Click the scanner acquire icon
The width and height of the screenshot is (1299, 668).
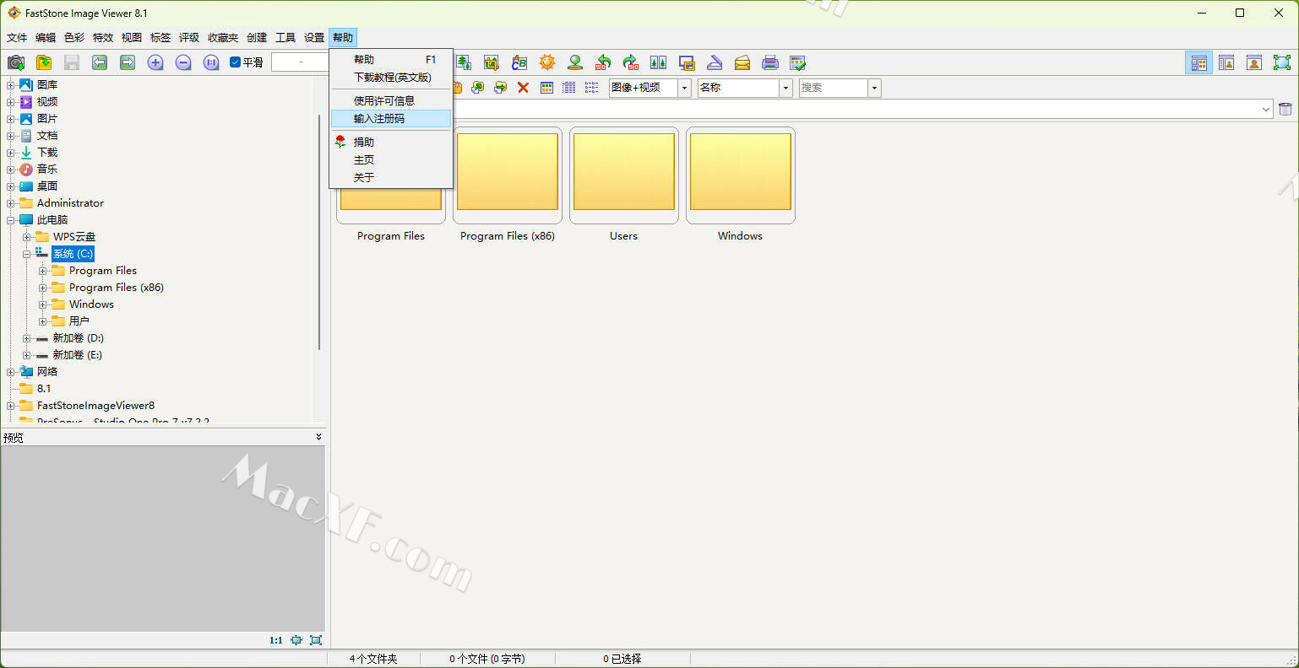715,62
